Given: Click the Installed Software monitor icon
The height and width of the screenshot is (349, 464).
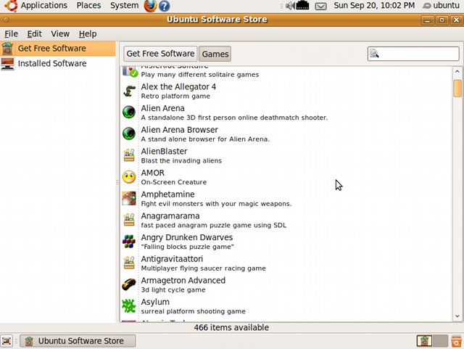Looking at the screenshot, I should 7,64.
